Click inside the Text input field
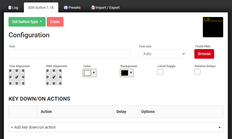Screen dimensions: 232x139 pyautogui.click(x=69, y=54)
